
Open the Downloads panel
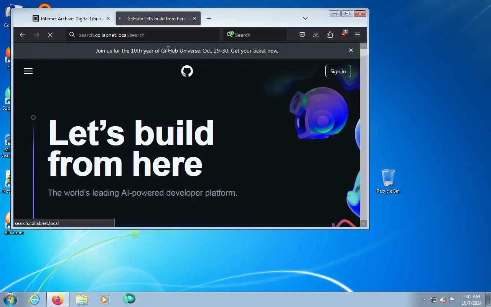316,35
